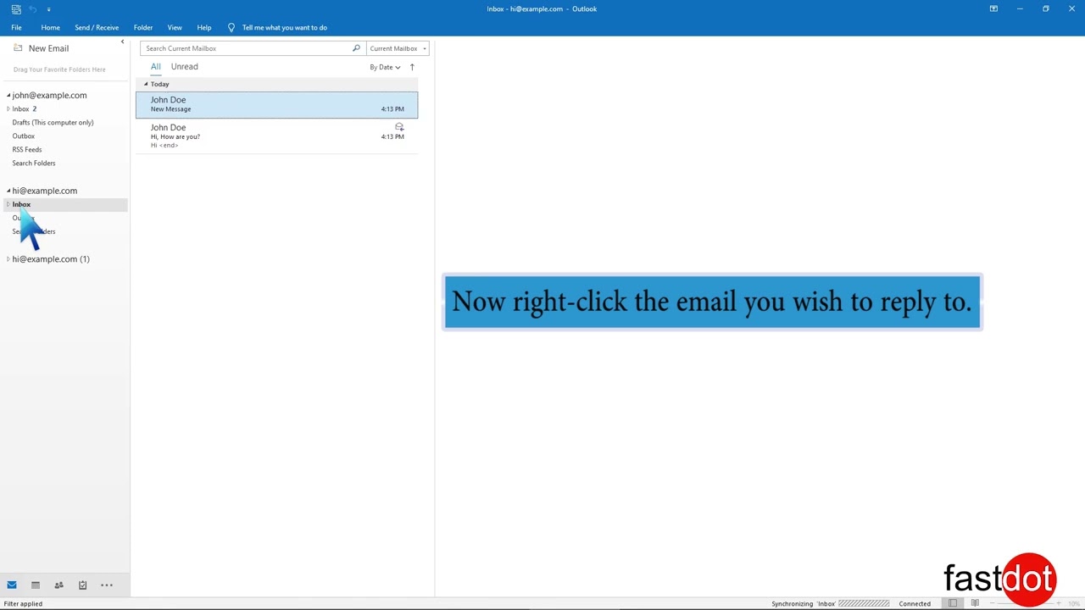
Task: Open the Current Mailbox dropdown
Action: tap(398, 48)
